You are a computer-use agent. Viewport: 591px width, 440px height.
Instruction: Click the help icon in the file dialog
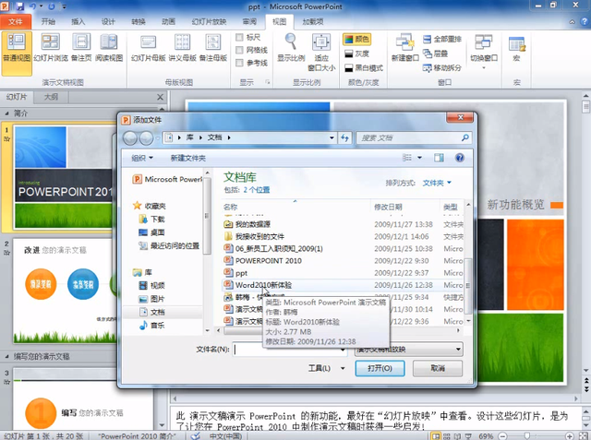click(x=460, y=158)
